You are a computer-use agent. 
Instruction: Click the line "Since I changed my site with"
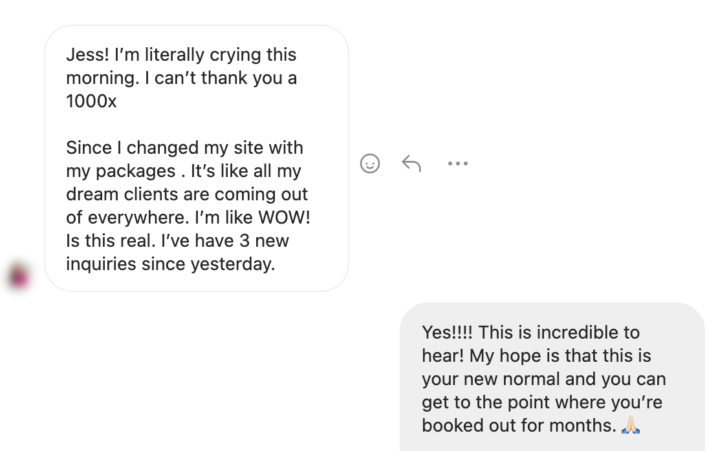pyautogui.click(x=184, y=148)
